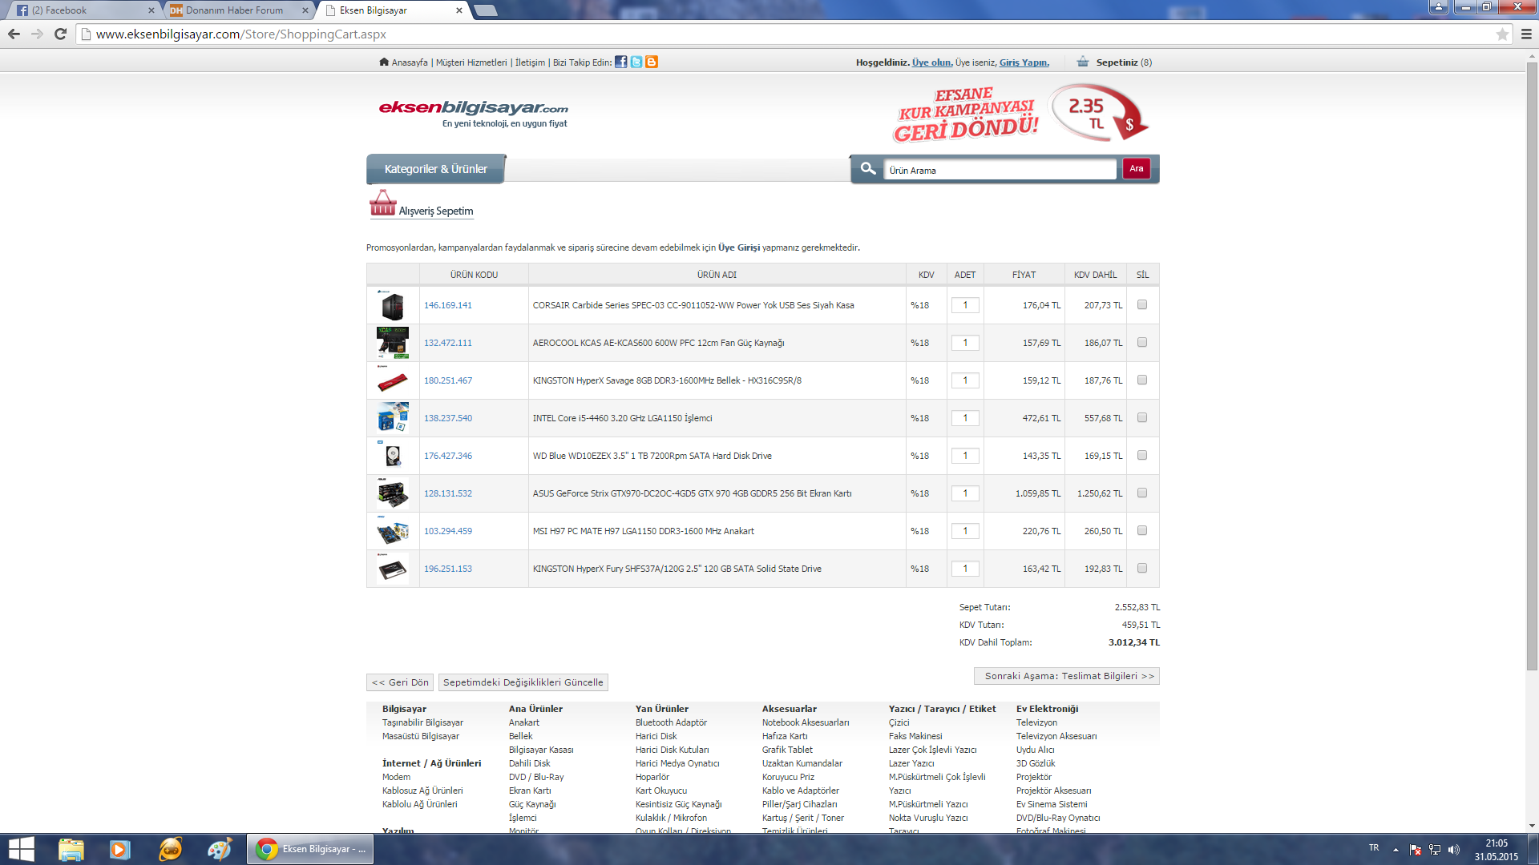This screenshot has height=865, width=1539.
Task: Reload the page with refresh icon
Action: pos(60,34)
